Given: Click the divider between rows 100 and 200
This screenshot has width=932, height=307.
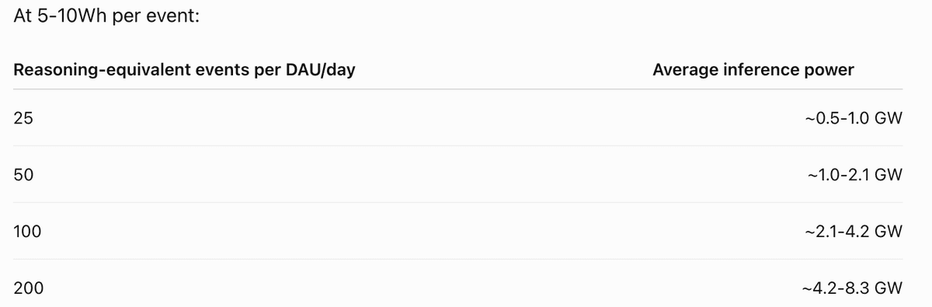Looking at the screenshot, I should (x=458, y=260).
